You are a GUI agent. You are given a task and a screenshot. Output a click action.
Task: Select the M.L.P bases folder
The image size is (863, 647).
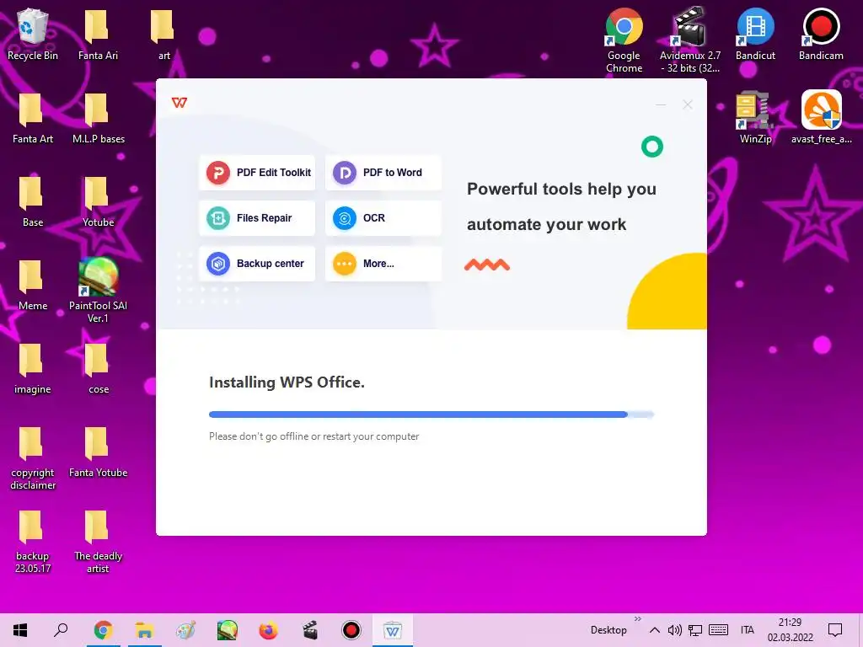pyautogui.click(x=98, y=118)
